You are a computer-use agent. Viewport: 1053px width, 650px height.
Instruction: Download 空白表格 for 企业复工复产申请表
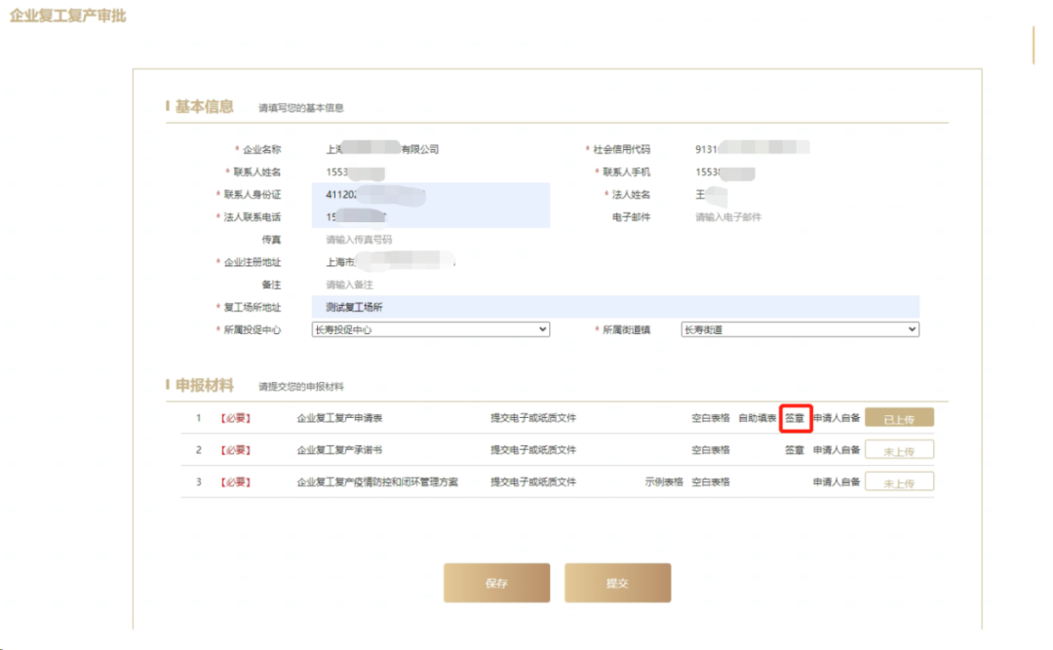711,418
